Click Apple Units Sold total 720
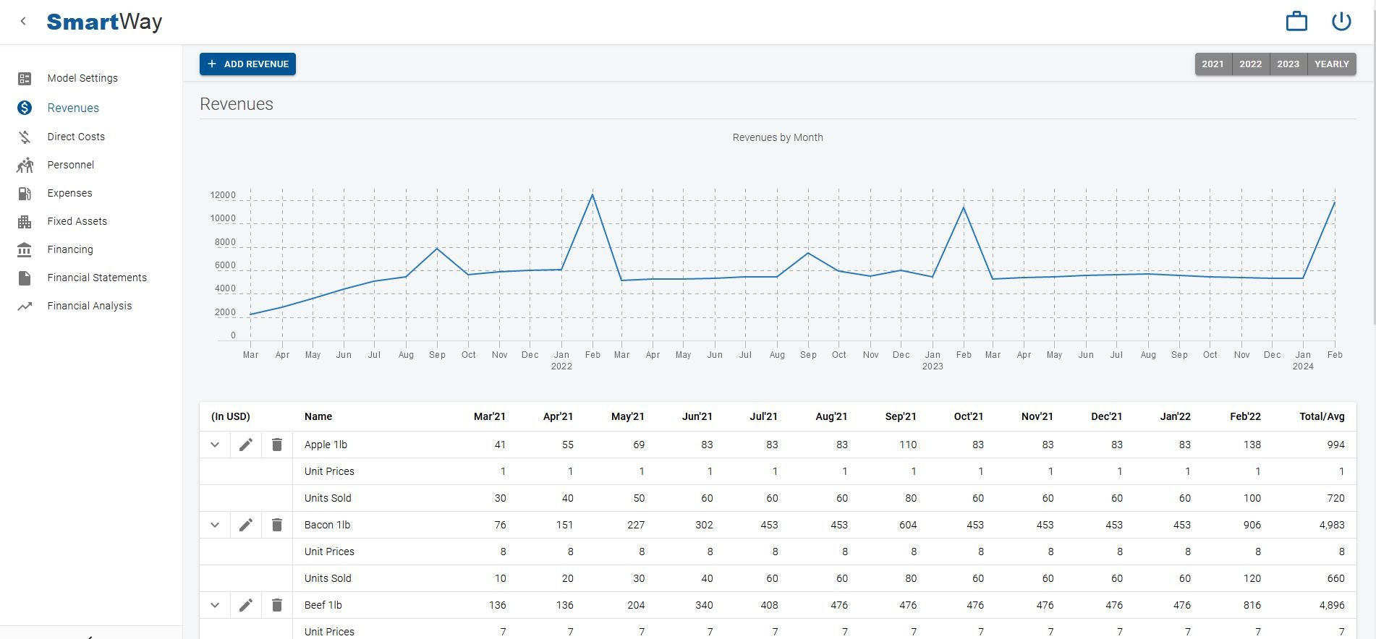 [x=1335, y=498]
